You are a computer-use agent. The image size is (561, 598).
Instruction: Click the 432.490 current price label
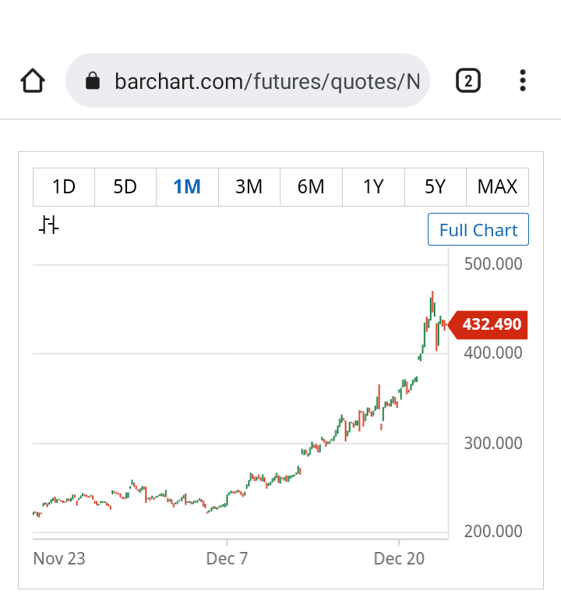pos(491,324)
